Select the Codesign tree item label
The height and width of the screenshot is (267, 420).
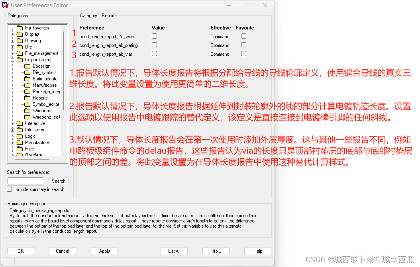(41, 66)
